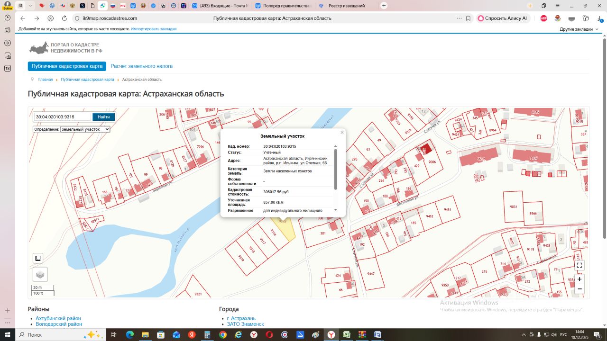Click the map layers icon
Viewport: 607px width, 341px height.
[40, 274]
